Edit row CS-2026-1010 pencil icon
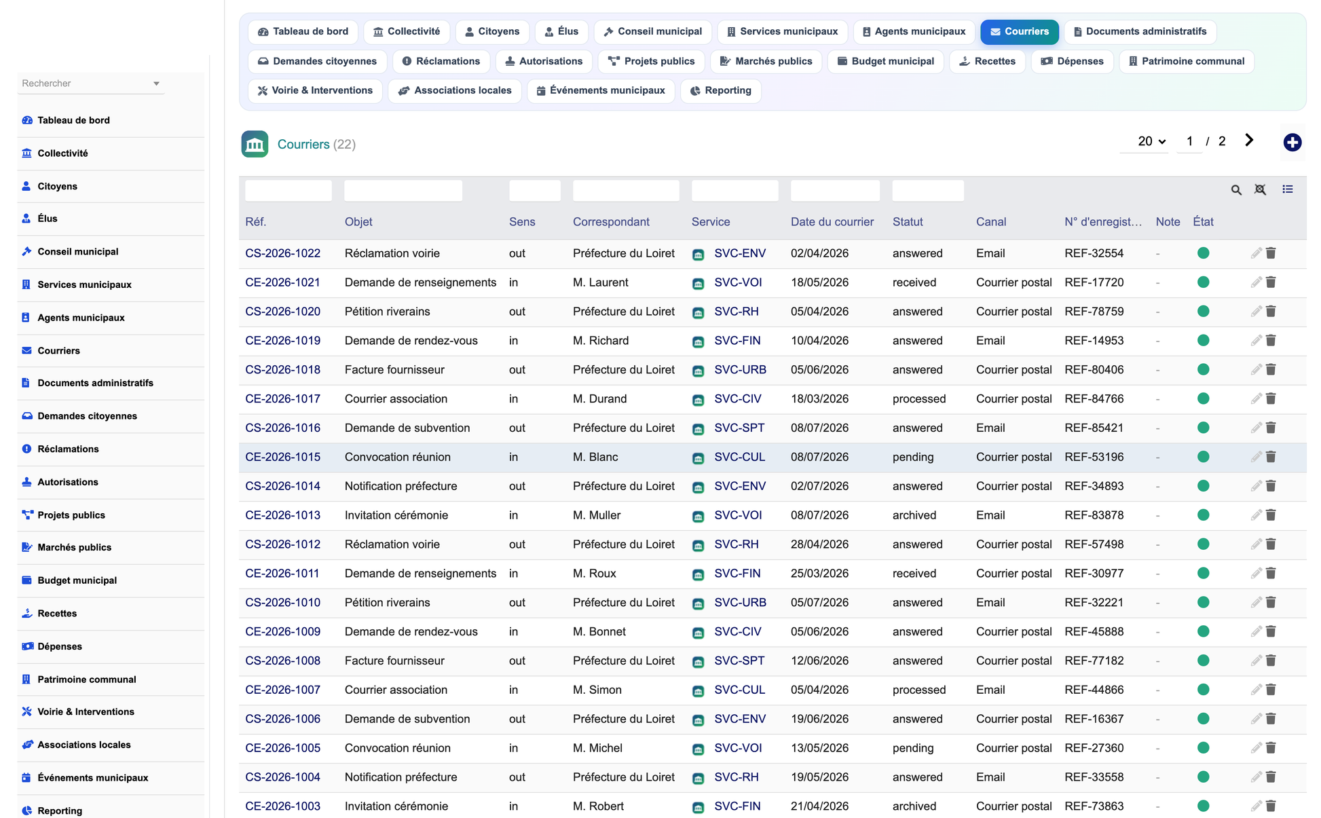The width and height of the screenshot is (1321, 818). (1256, 602)
